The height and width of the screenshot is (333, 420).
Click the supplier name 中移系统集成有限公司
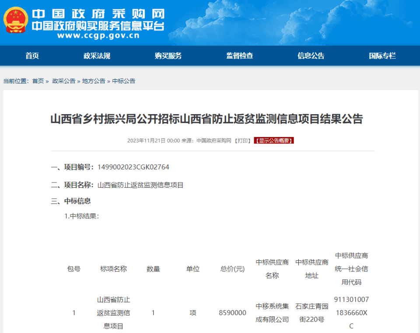(x=272, y=312)
